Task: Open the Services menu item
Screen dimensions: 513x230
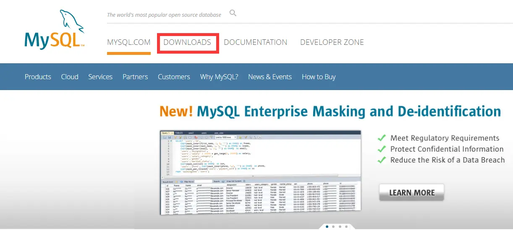Action: [100, 77]
